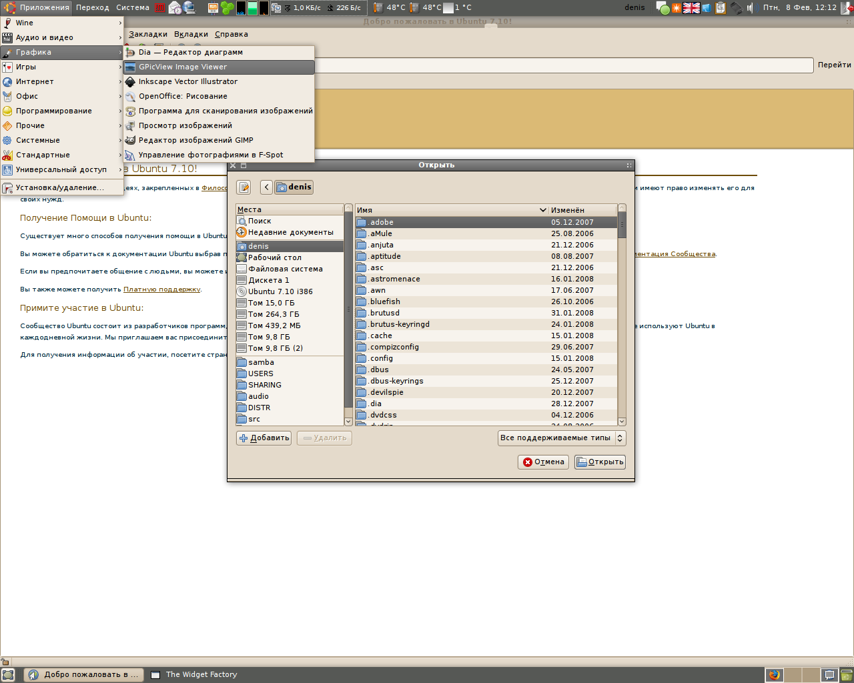Image resolution: width=854 pixels, height=683 pixels.
Task: Select F-Spot photo management entry
Action: (219, 155)
